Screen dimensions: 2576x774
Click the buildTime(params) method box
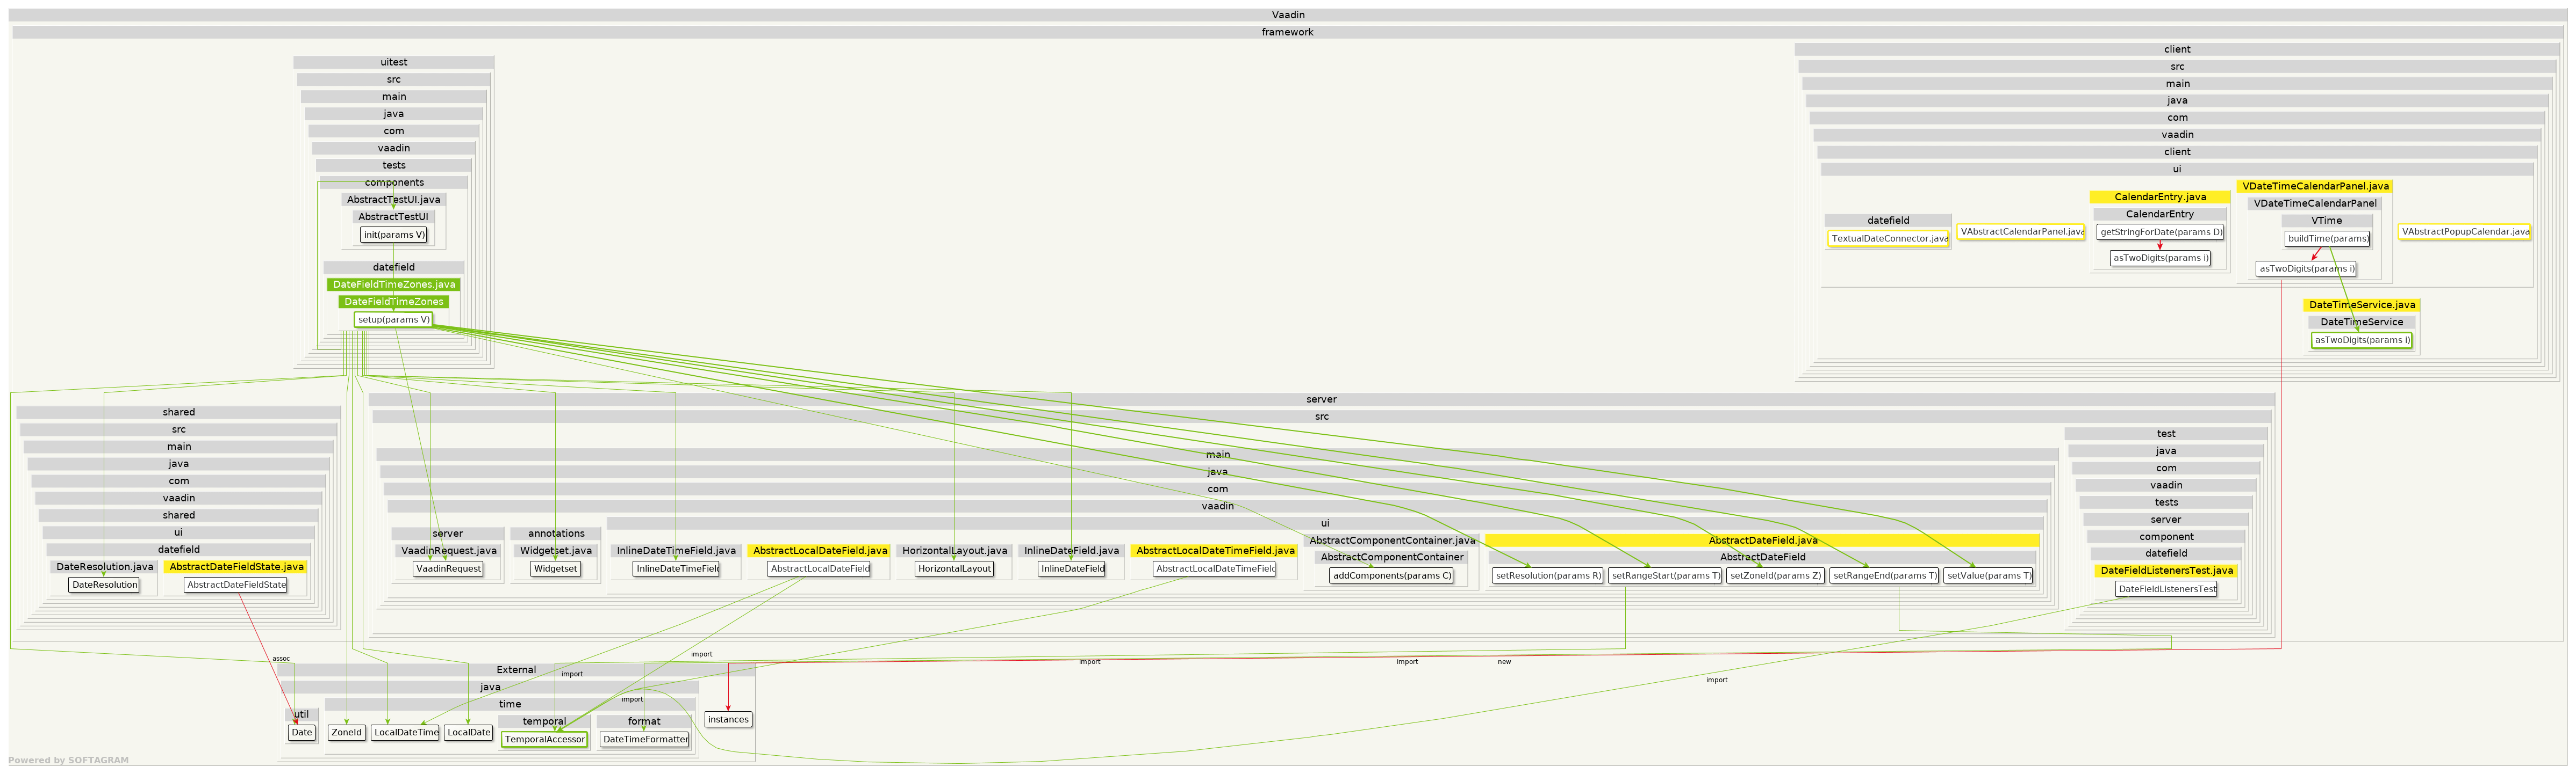coord(2328,239)
